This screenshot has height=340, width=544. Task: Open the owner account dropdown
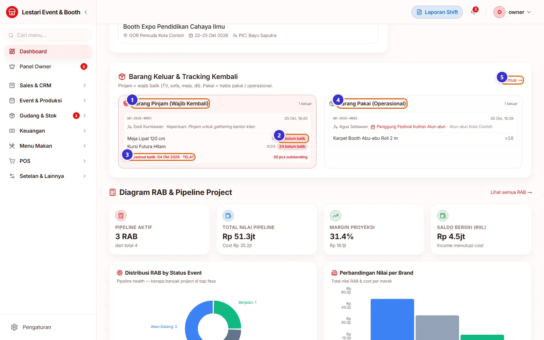pos(513,12)
